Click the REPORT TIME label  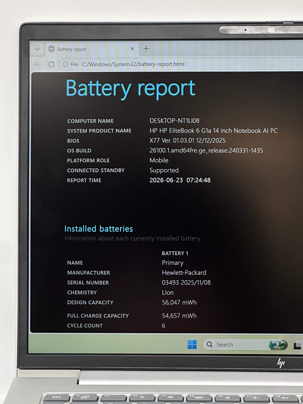84,180
